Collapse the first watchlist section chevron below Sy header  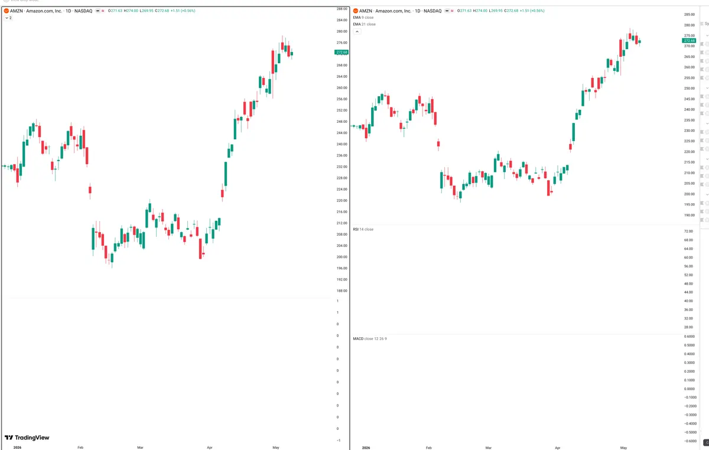(707, 37)
